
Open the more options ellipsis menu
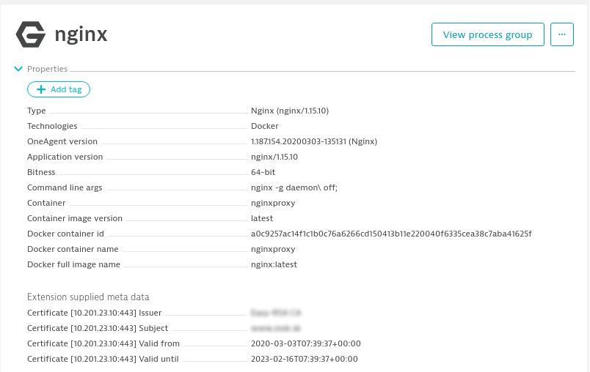pyautogui.click(x=562, y=34)
